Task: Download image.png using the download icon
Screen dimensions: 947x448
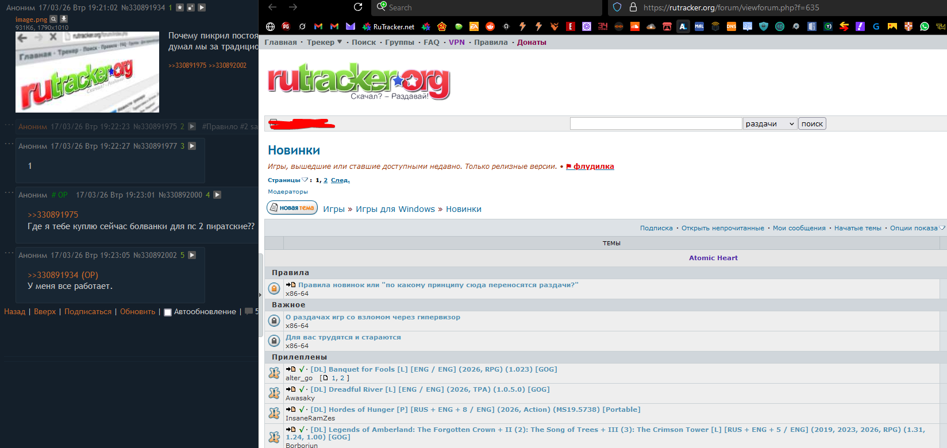Action: point(64,19)
